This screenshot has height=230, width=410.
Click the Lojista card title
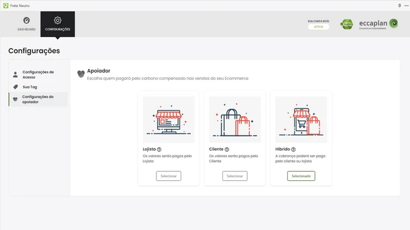pyautogui.click(x=149, y=149)
